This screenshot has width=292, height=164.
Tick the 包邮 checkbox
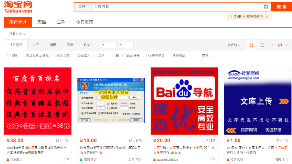(9, 55)
